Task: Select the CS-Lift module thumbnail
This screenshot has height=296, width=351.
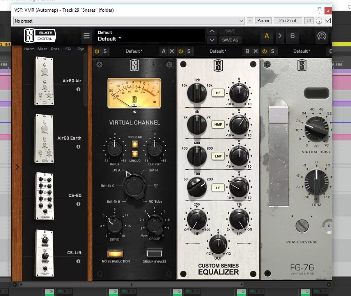Action: [44, 253]
